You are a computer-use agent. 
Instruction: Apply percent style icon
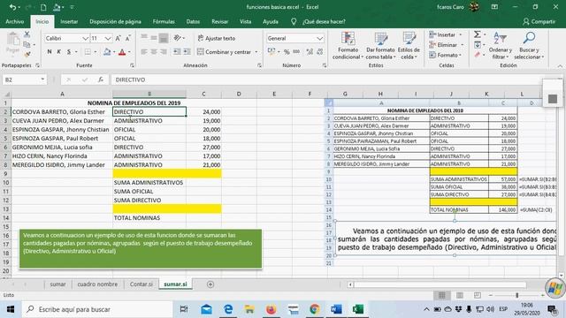point(287,52)
